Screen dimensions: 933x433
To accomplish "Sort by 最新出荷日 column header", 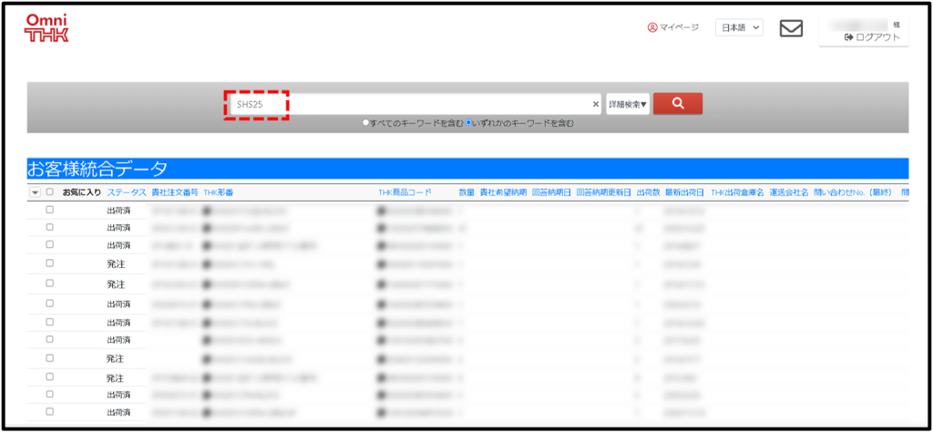I will tap(685, 192).
